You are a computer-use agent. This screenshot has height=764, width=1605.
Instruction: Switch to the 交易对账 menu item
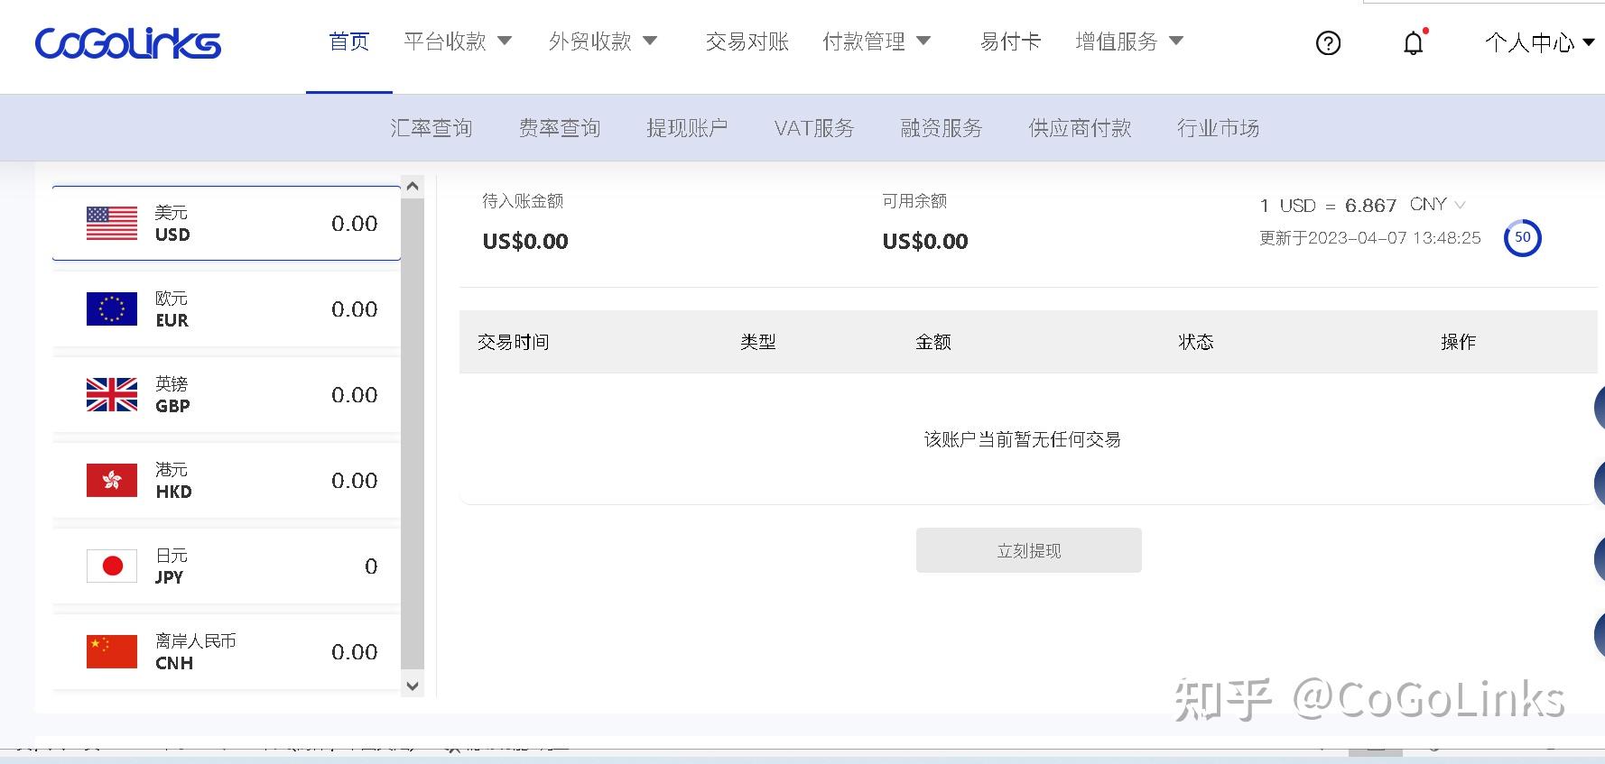point(746,41)
